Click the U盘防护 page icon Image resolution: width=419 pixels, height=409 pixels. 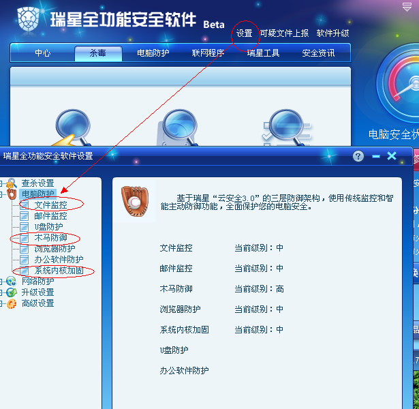click(x=24, y=227)
